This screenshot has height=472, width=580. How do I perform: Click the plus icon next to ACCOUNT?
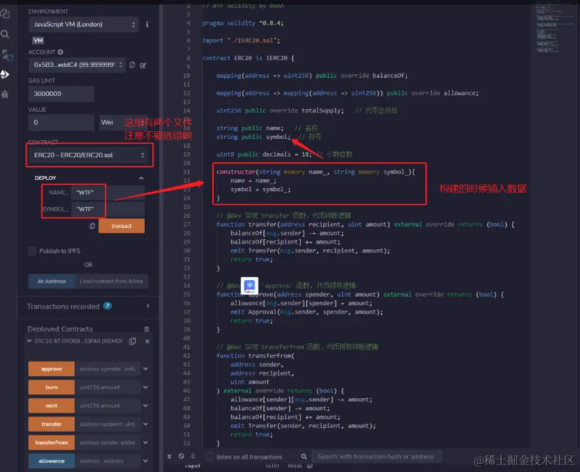60,52
